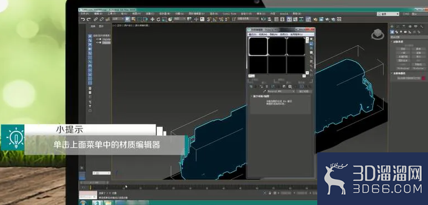Open the 渲染(R) menu
The height and width of the screenshot is (205, 428).
pyautogui.click(x=213, y=14)
